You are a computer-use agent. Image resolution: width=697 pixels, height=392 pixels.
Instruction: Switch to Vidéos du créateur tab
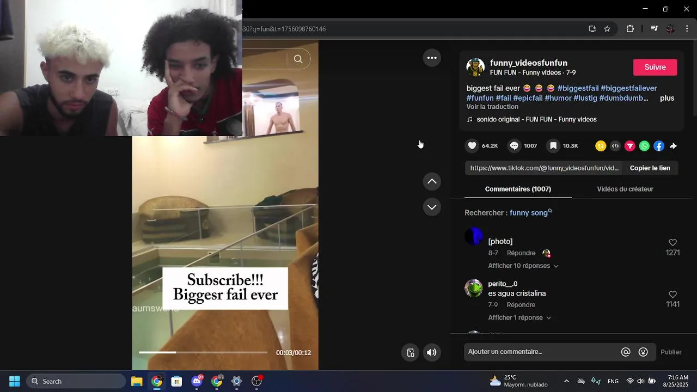click(x=625, y=189)
